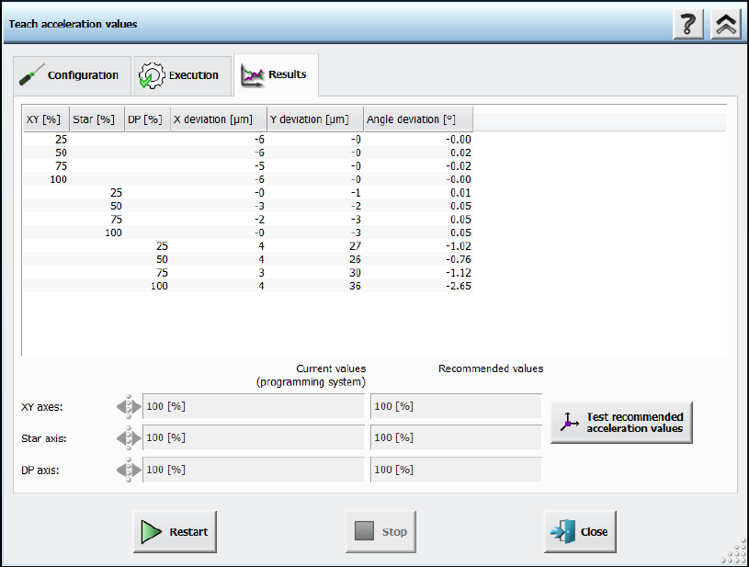Sort by XY [%] column header
The height and width of the screenshot is (567, 749).
pos(46,119)
